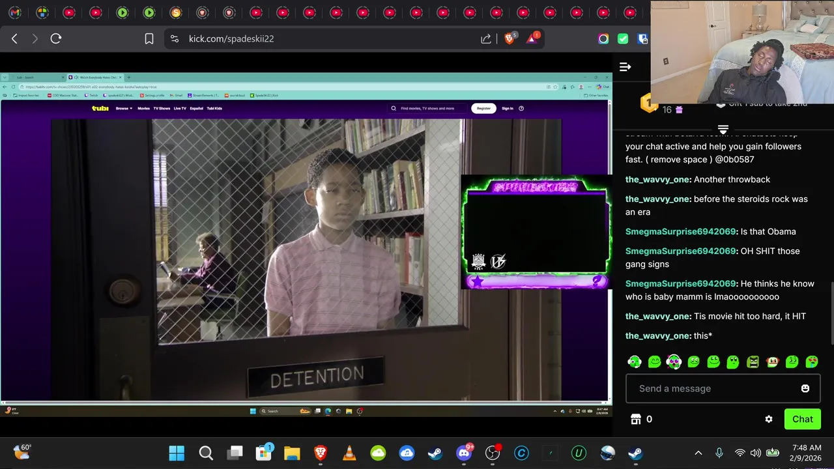
Task: Open TV Shows on Tubi nav
Action: 162,108
